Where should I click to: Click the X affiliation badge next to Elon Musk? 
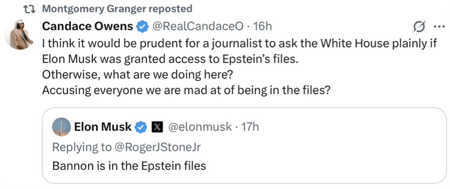[157, 127]
